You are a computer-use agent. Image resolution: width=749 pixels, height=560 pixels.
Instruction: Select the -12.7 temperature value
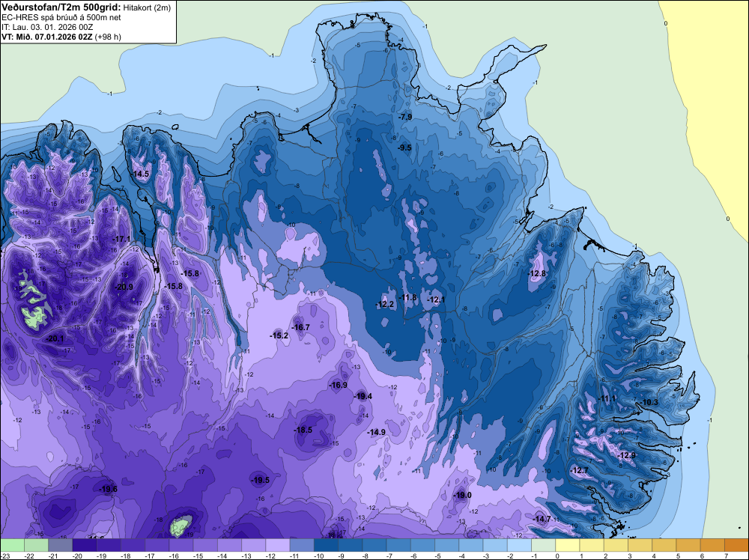(x=580, y=470)
